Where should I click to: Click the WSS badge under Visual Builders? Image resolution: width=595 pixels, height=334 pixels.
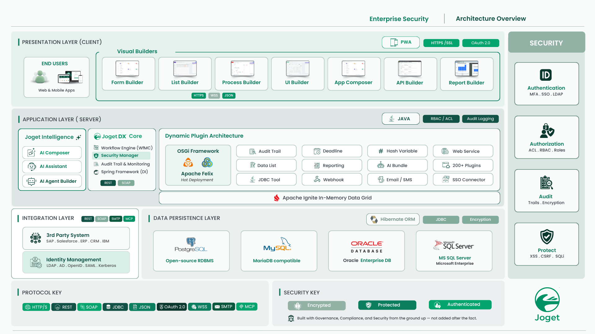(214, 96)
